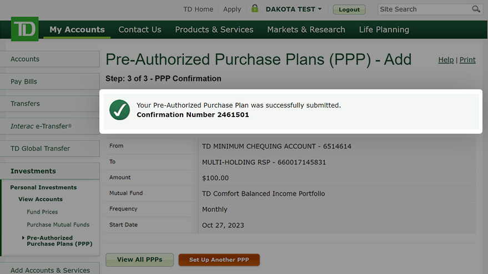Click the TD logo icon
Viewport: 488px width, 274px height.
tap(25, 29)
